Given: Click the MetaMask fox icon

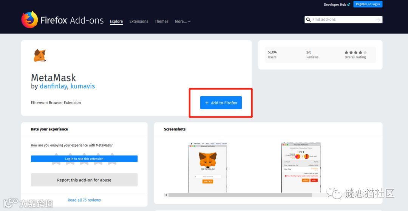Looking at the screenshot, I should (40, 55).
